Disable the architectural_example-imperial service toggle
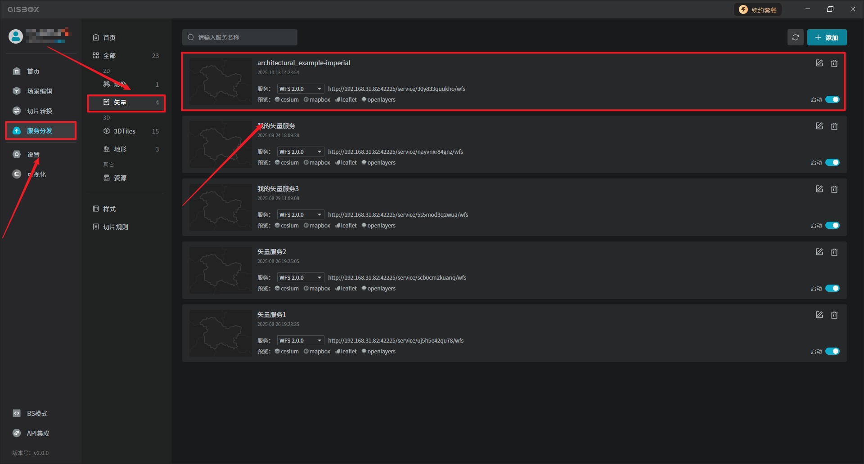The width and height of the screenshot is (864, 464). coord(832,99)
